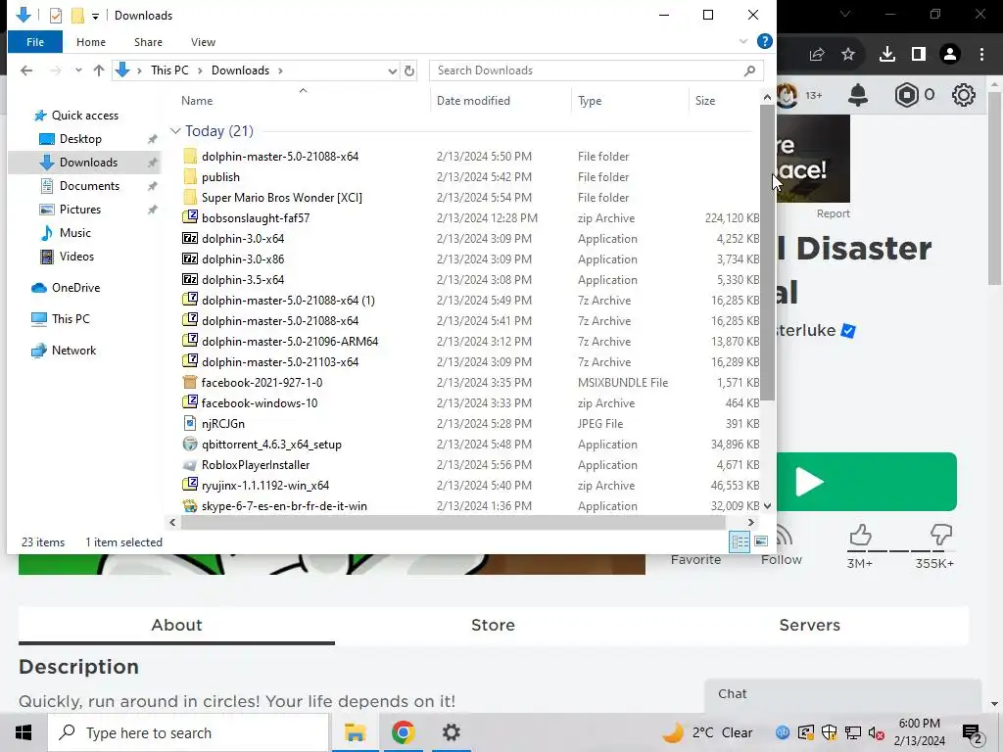Screen dimensions: 1003x752
Task: Sort files by Size column header
Action: pos(705,101)
